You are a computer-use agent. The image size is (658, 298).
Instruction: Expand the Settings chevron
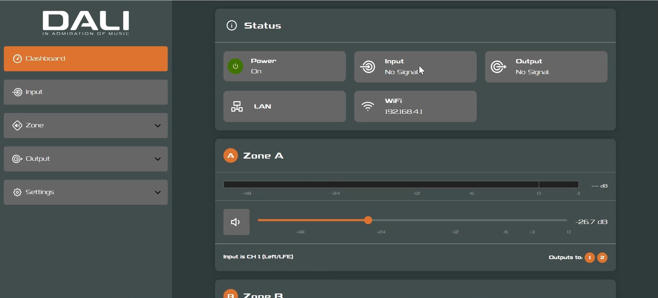tap(158, 192)
